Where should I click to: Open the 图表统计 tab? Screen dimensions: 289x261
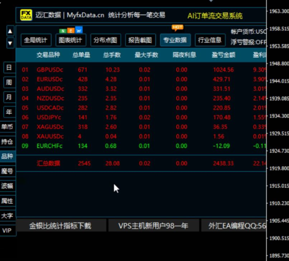pos(71,40)
